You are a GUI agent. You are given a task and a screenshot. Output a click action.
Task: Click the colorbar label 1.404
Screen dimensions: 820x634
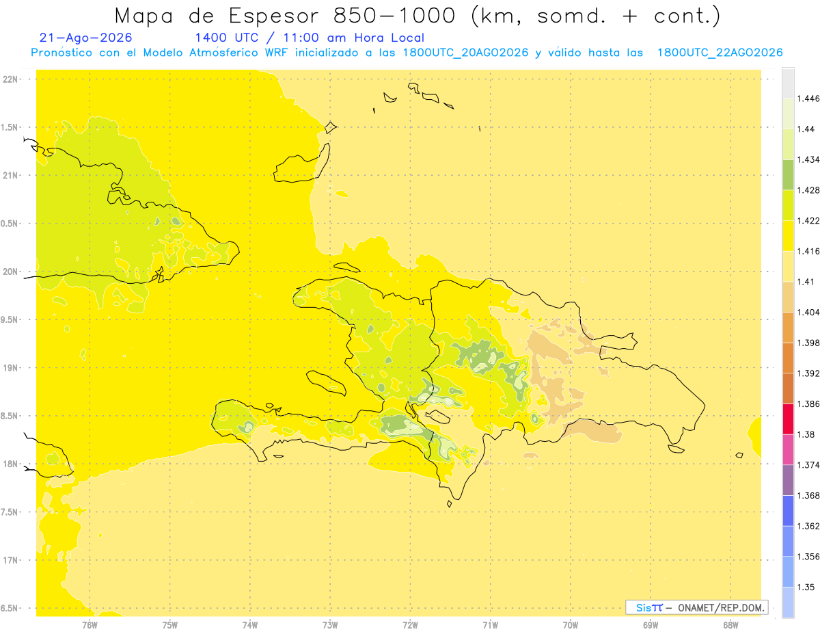coord(810,312)
